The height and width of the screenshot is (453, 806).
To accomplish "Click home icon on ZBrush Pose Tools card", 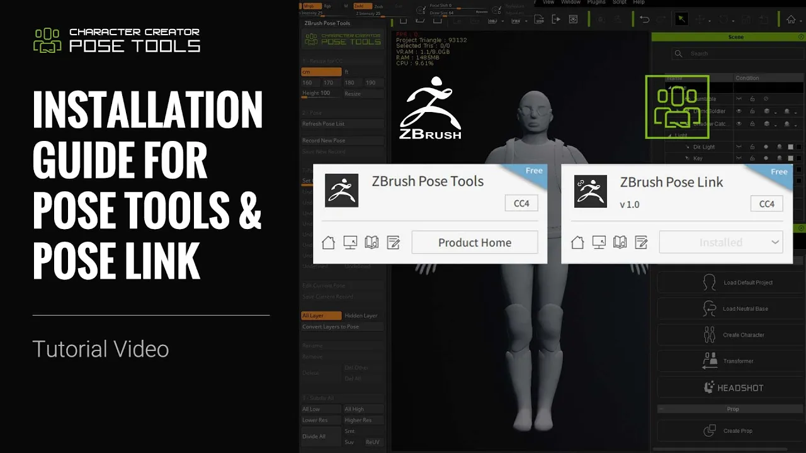I will [329, 242].
